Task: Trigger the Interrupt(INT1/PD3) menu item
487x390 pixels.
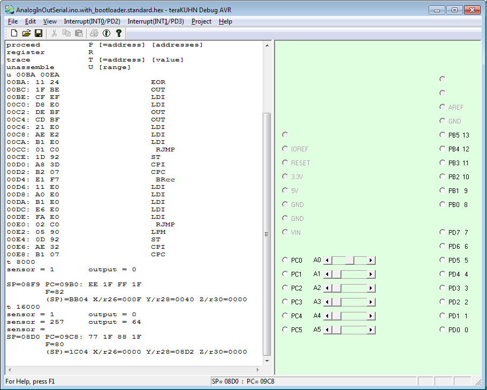Action: (x=155, y=21)
